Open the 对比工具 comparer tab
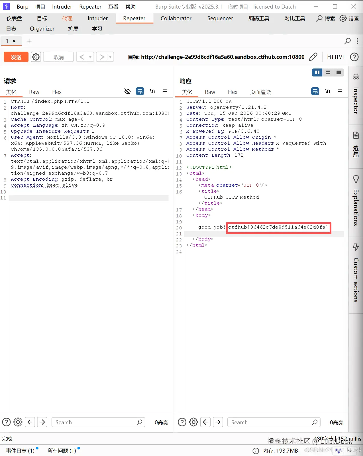The image size is (363, 456). click(x=295, y=18)
